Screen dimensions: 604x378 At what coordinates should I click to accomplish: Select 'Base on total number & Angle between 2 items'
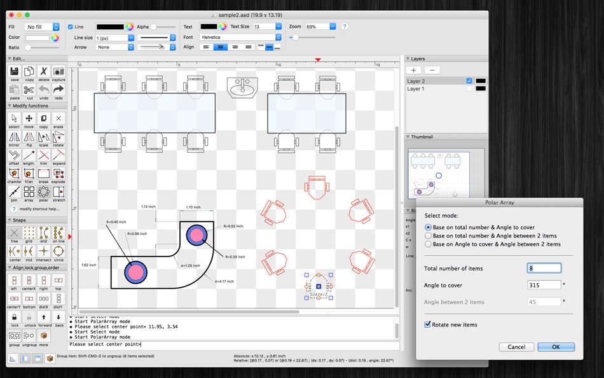coord(428,235)
